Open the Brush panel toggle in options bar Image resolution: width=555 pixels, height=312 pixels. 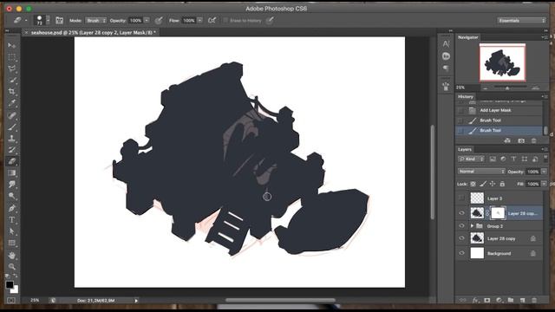tap(59, 21)
